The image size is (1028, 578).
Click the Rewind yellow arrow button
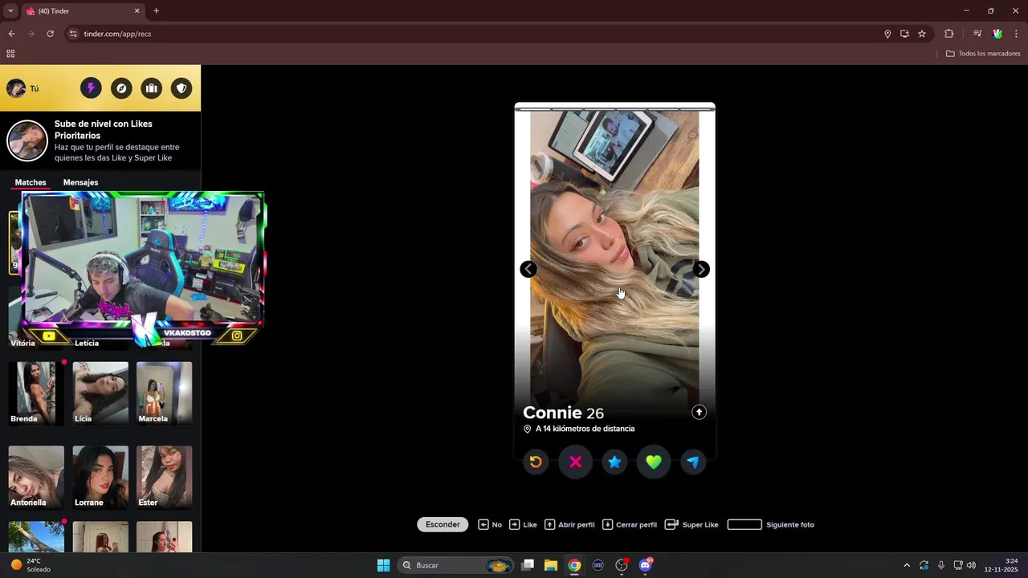536,462
